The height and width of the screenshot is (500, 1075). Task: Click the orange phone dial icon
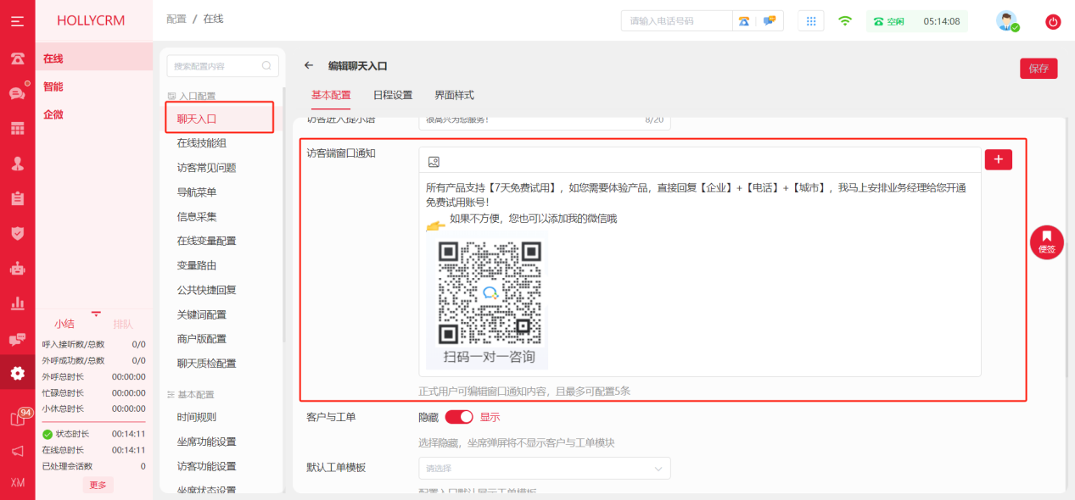pyautogui.click(x=744, y=21)
